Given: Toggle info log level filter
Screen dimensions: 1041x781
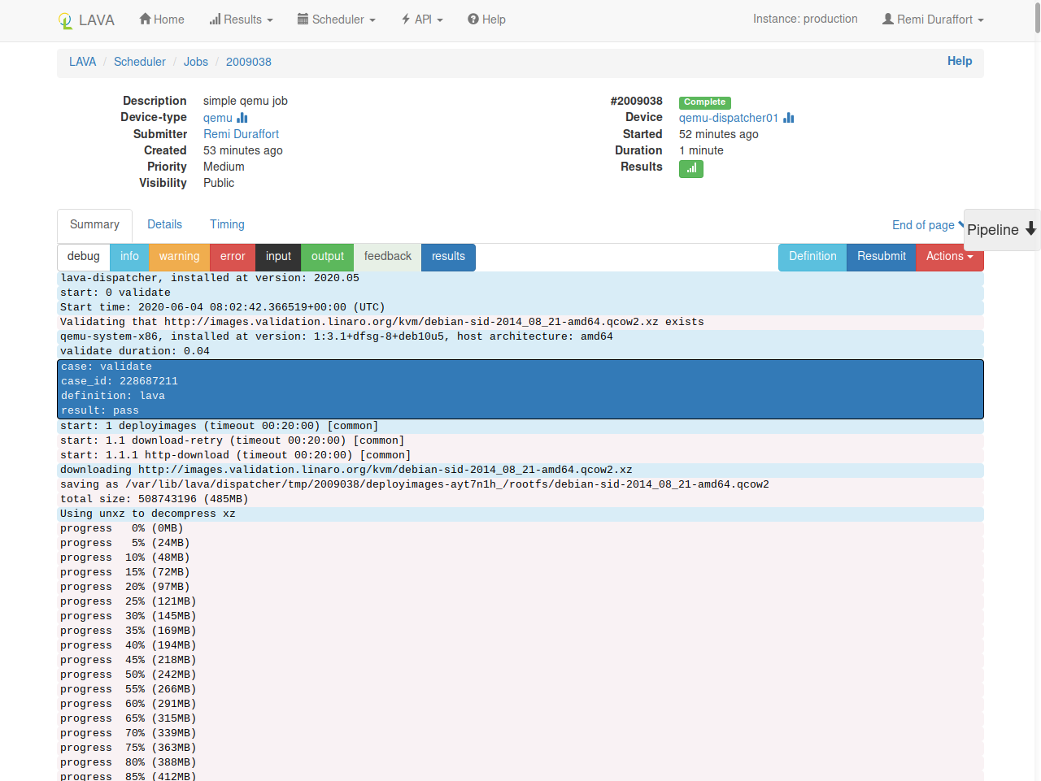Looking at the screenshot, I should tap(129, 257).
